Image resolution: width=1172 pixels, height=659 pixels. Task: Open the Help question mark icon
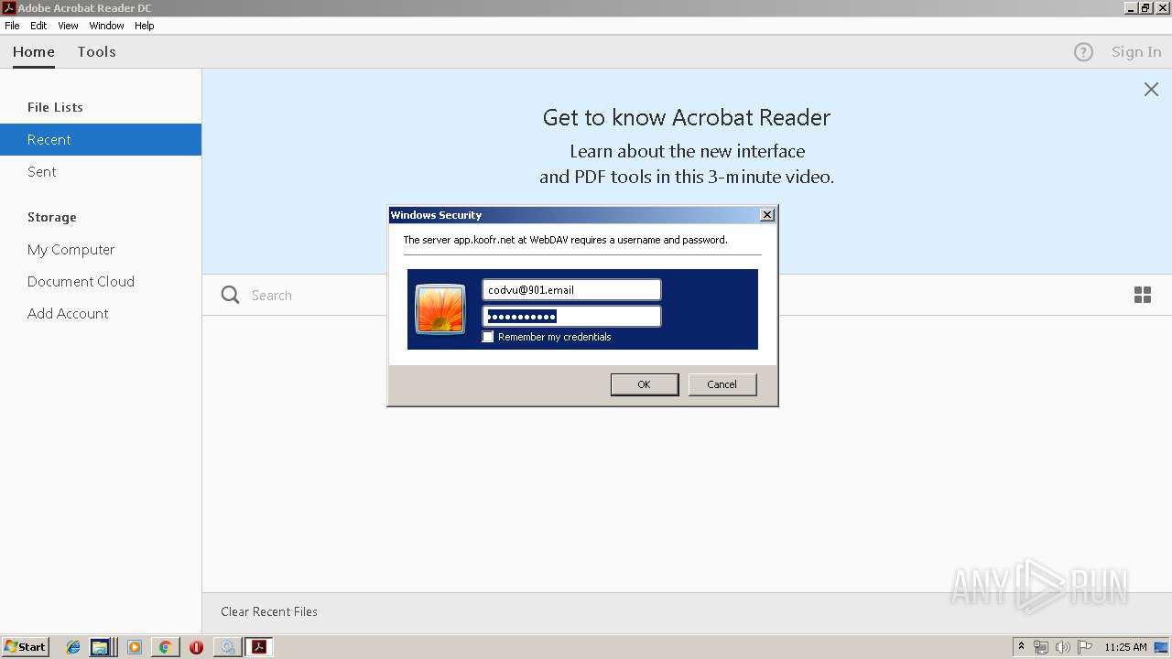point(1083,52)
